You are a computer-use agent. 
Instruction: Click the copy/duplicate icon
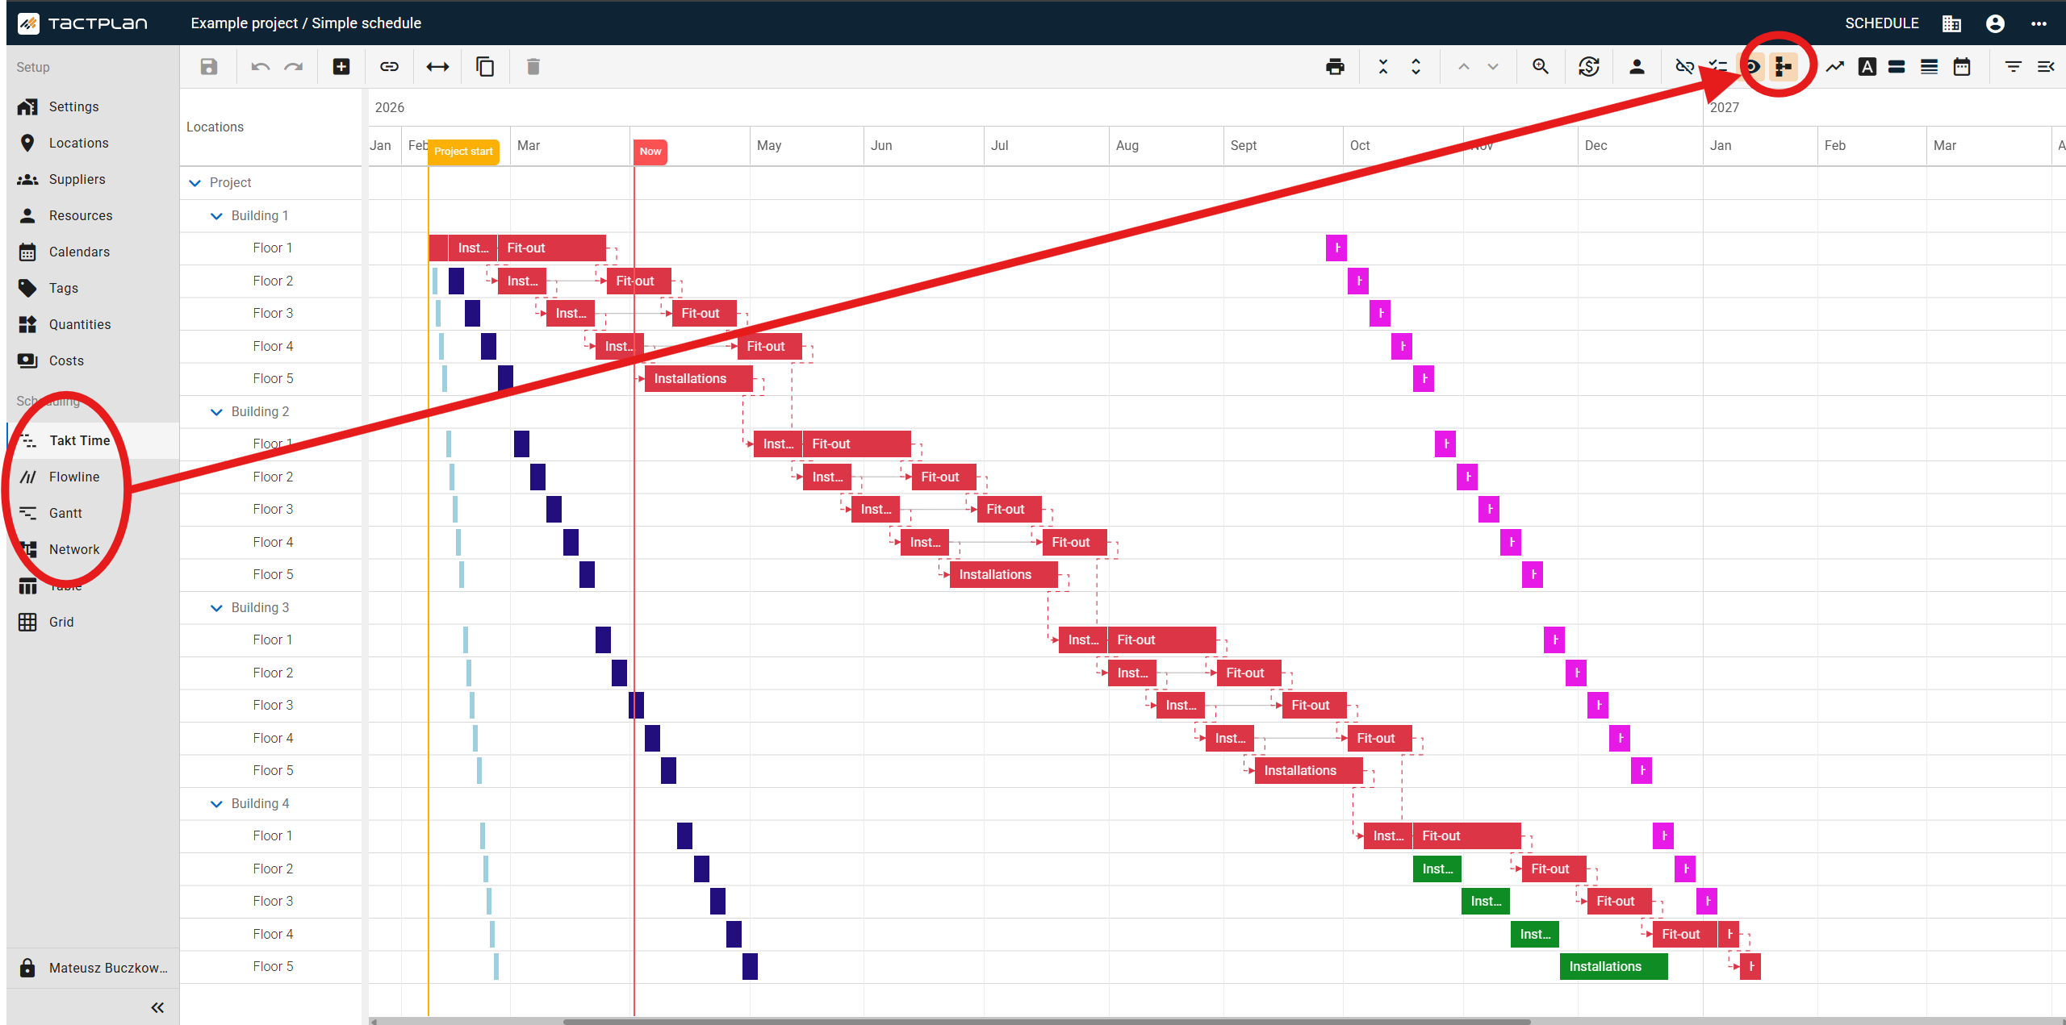(485, 67)
